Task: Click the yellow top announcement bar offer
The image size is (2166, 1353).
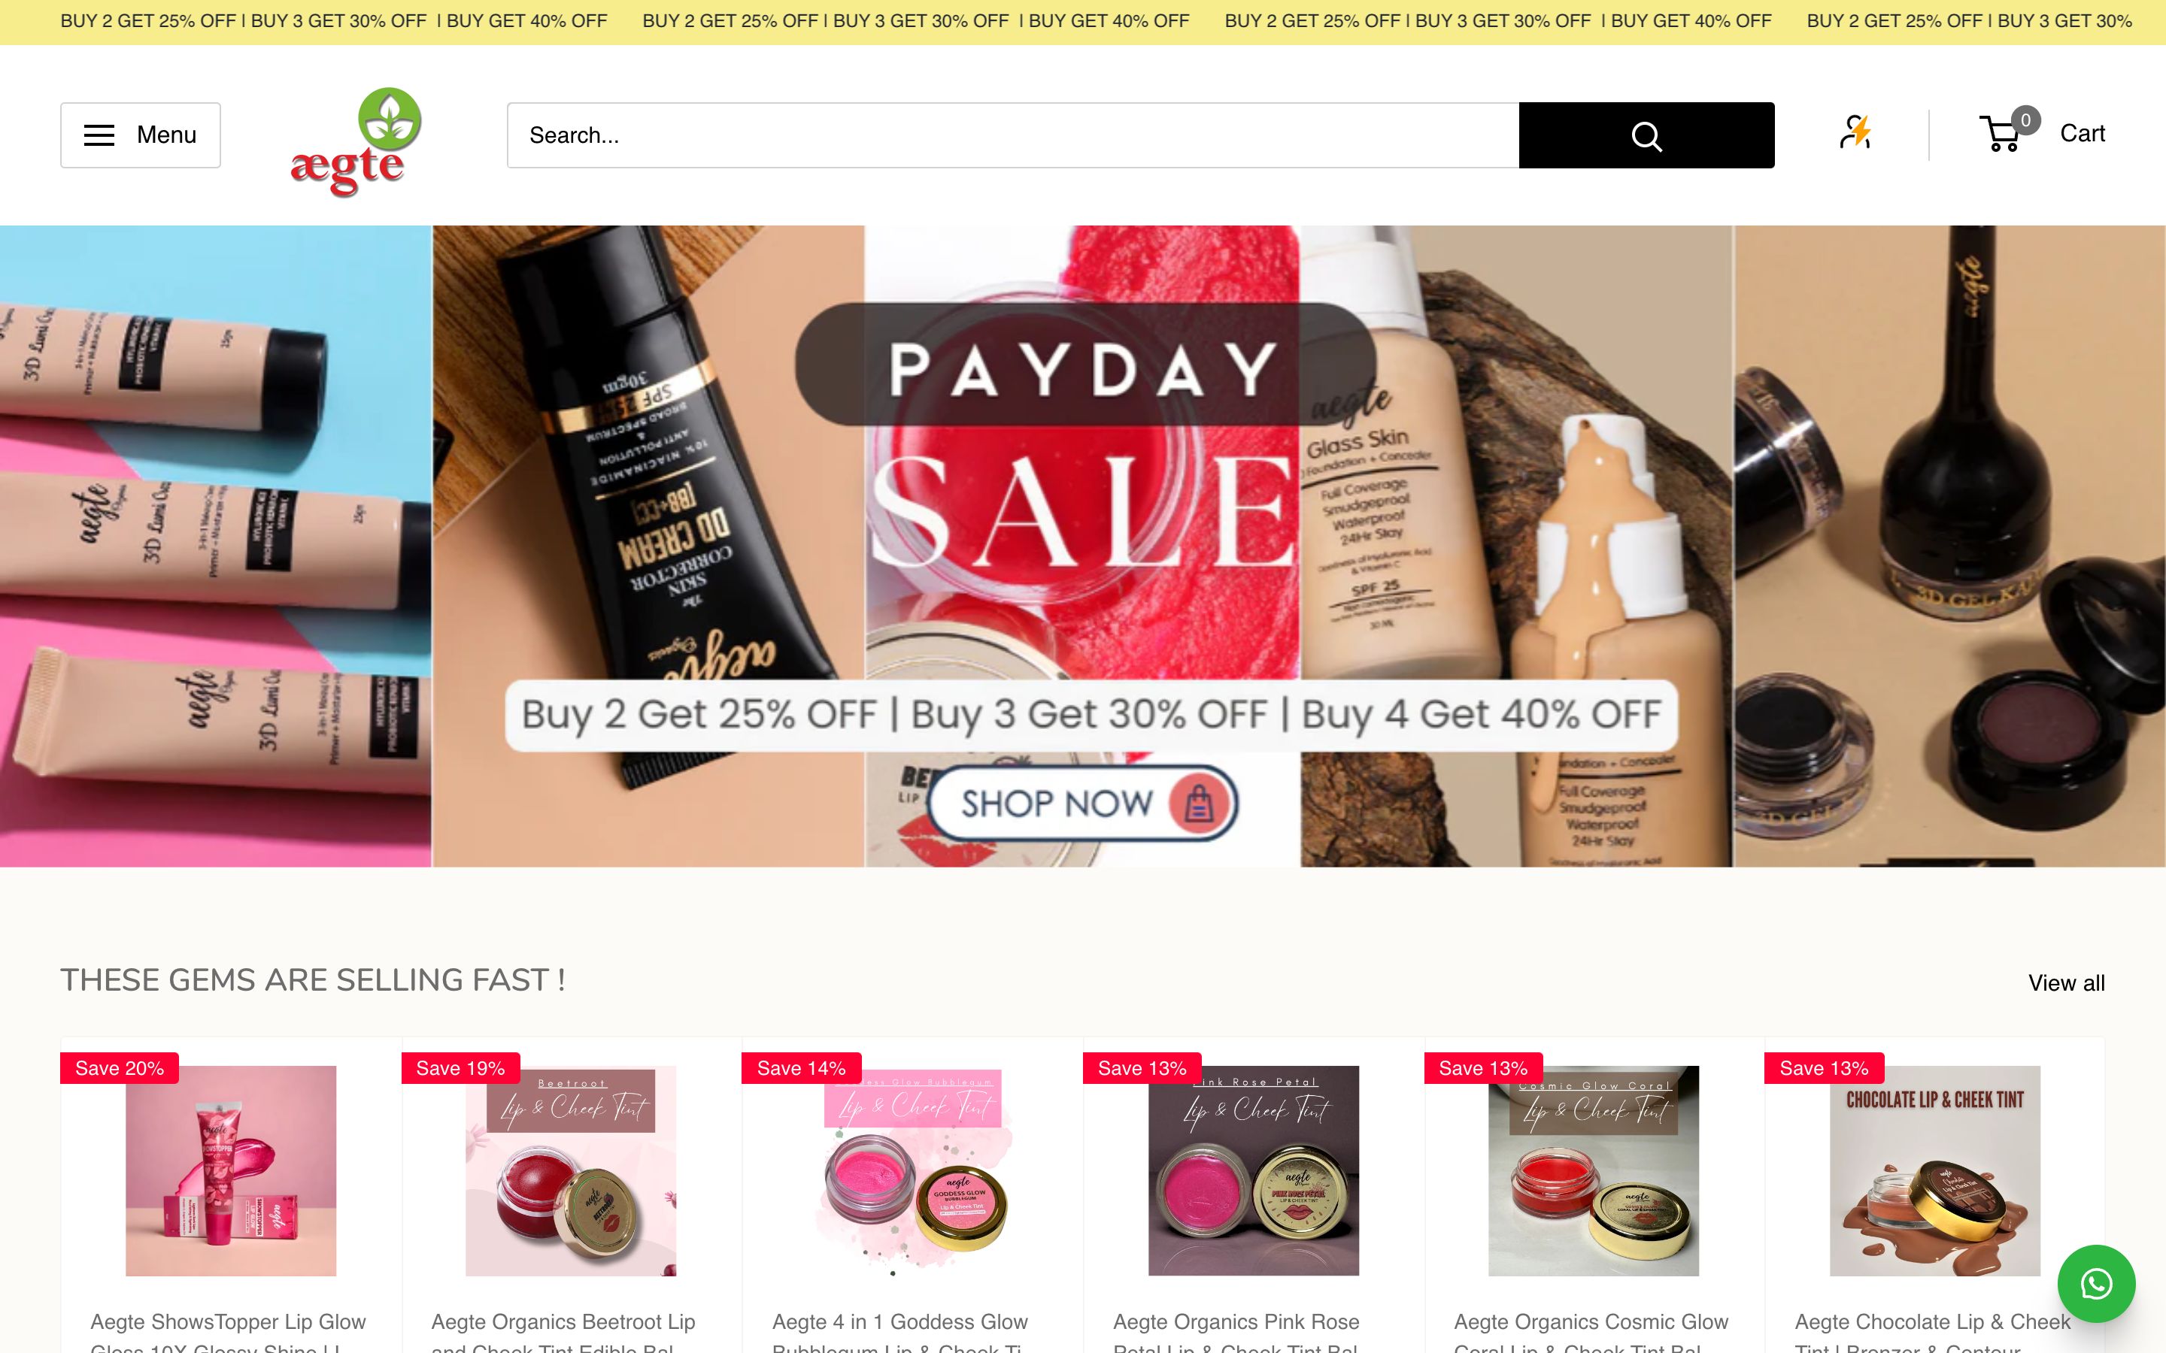Action: click(x=1083, y=22)
